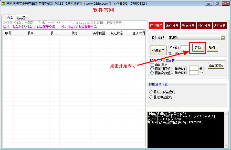Select the 根据次数重启 radio option
231x150 pixels.
pos(152,73)
